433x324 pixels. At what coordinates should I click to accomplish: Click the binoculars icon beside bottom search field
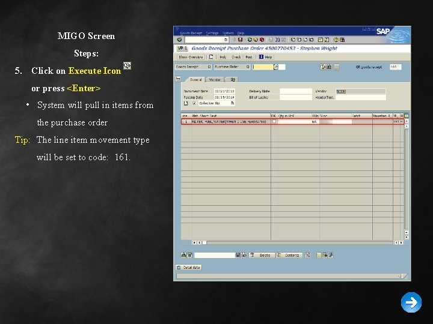238,255
